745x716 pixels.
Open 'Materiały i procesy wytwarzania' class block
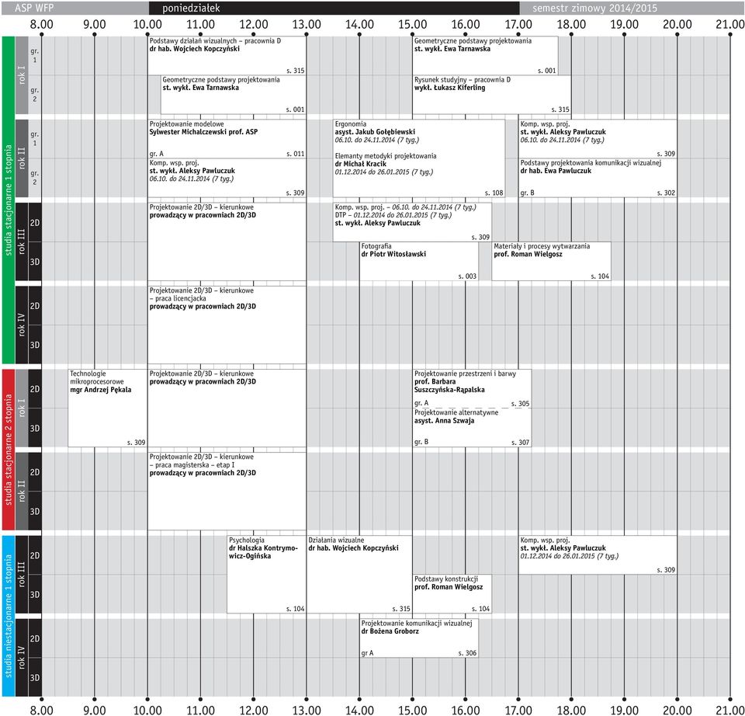click(x=551, y=261)
